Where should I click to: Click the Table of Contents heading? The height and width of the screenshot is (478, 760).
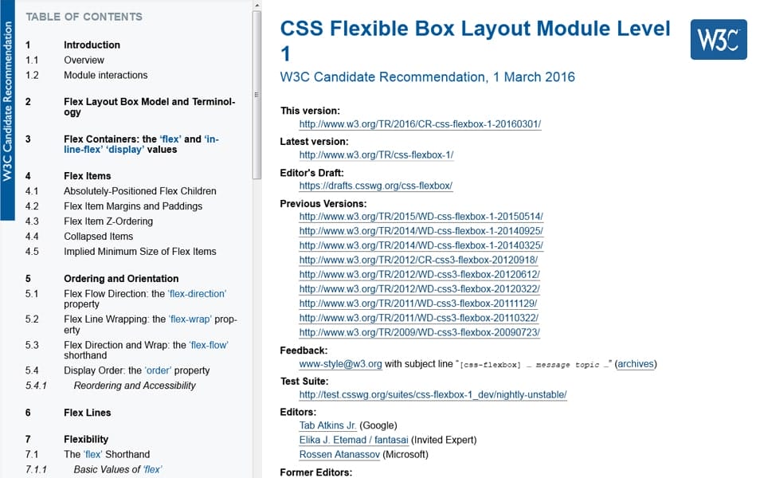tap(84, 17)
